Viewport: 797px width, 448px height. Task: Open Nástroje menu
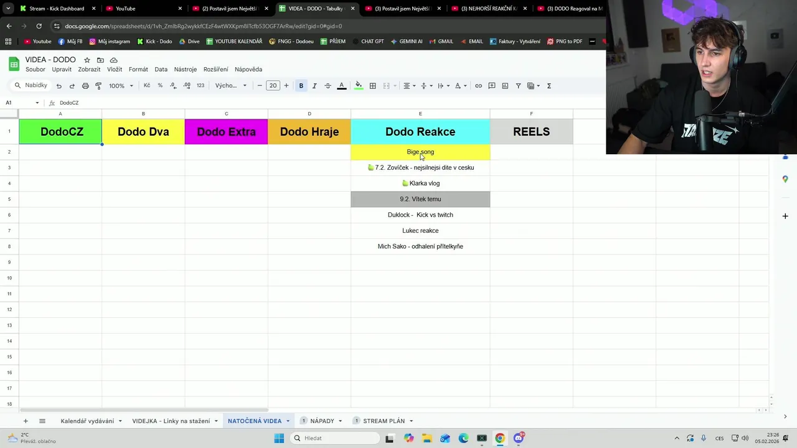click(186, 69)
